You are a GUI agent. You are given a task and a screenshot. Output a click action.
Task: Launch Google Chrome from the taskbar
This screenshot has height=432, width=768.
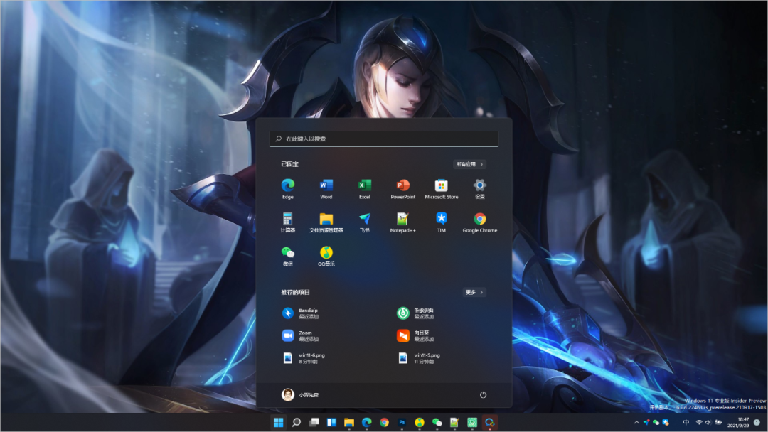[x=383, y=423]
